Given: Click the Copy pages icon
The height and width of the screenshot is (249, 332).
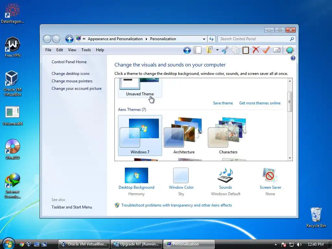Looking at the screenshot, I should [235, 50].
